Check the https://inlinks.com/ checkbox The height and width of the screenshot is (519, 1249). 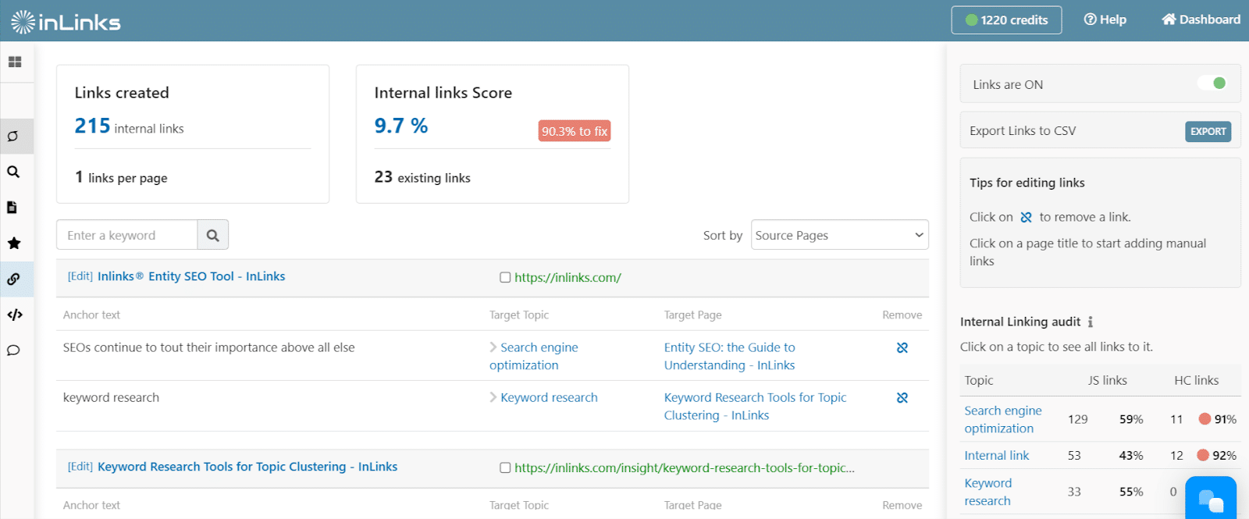(x=505, y=277)
